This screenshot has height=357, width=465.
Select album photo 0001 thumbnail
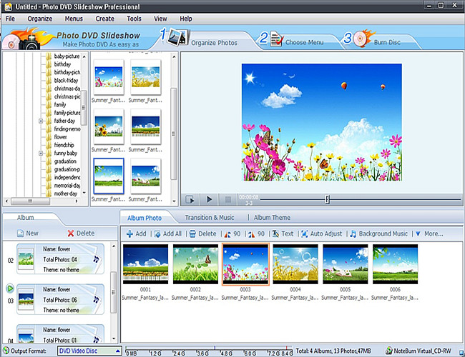tap(145, 264)
